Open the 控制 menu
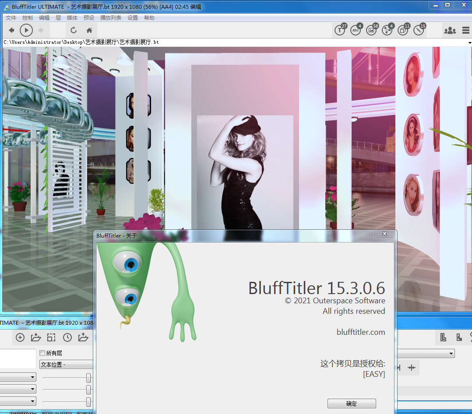Image resolution: width=472 pixels, height=414 pixels. coord(28,18)
